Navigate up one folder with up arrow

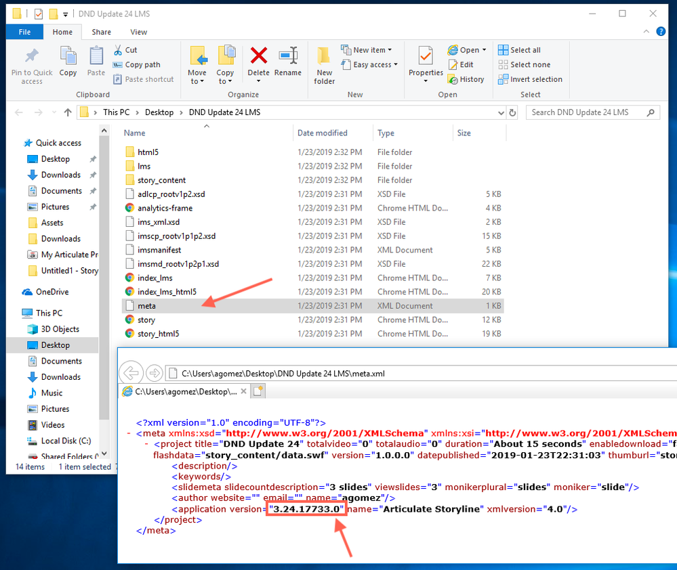tap(67, 112)
